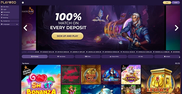Click the gold Join button

(167, 2)
